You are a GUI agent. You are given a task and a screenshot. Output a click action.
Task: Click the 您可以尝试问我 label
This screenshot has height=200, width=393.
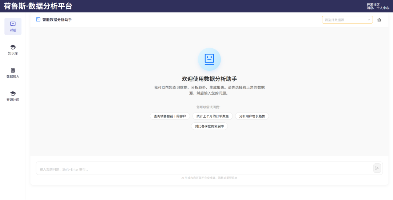click(x=209, y=107)
